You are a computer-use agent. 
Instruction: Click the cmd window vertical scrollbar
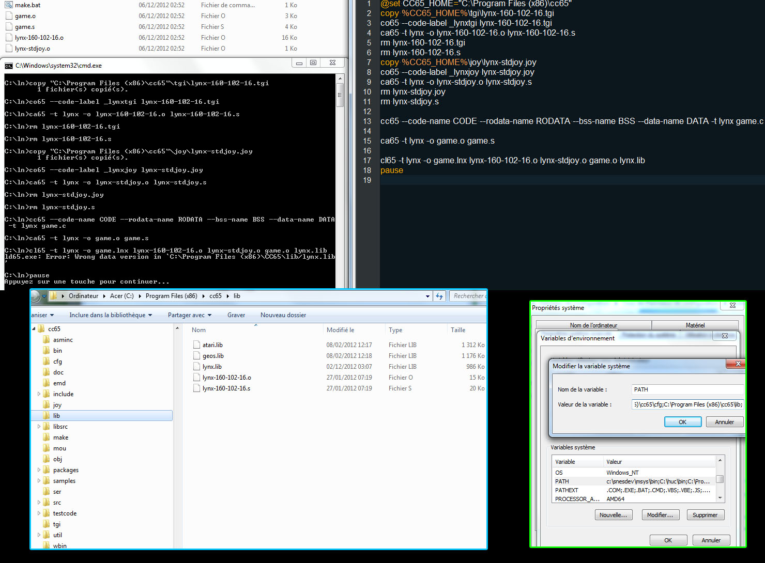[340, 181]
